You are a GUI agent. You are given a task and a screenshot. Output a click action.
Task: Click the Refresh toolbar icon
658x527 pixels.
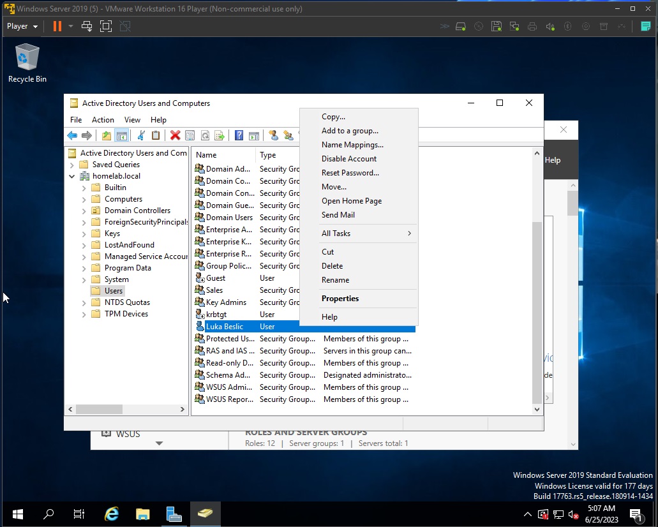[205, 135]
